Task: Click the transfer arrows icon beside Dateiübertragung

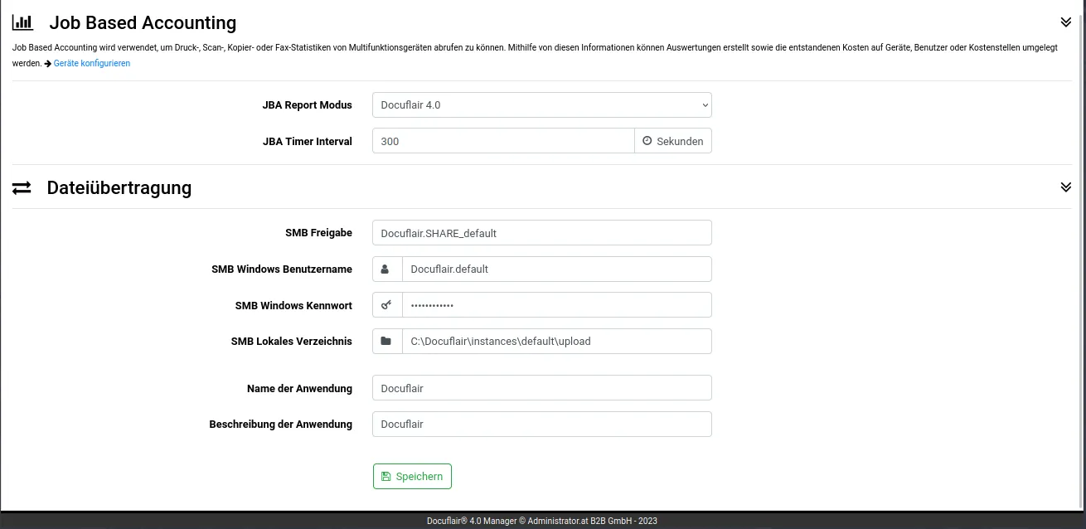Action: coord(22,188)
